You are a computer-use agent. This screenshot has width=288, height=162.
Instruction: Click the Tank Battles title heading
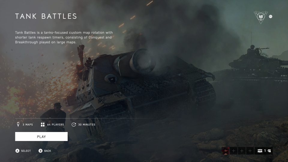(46, 16)
